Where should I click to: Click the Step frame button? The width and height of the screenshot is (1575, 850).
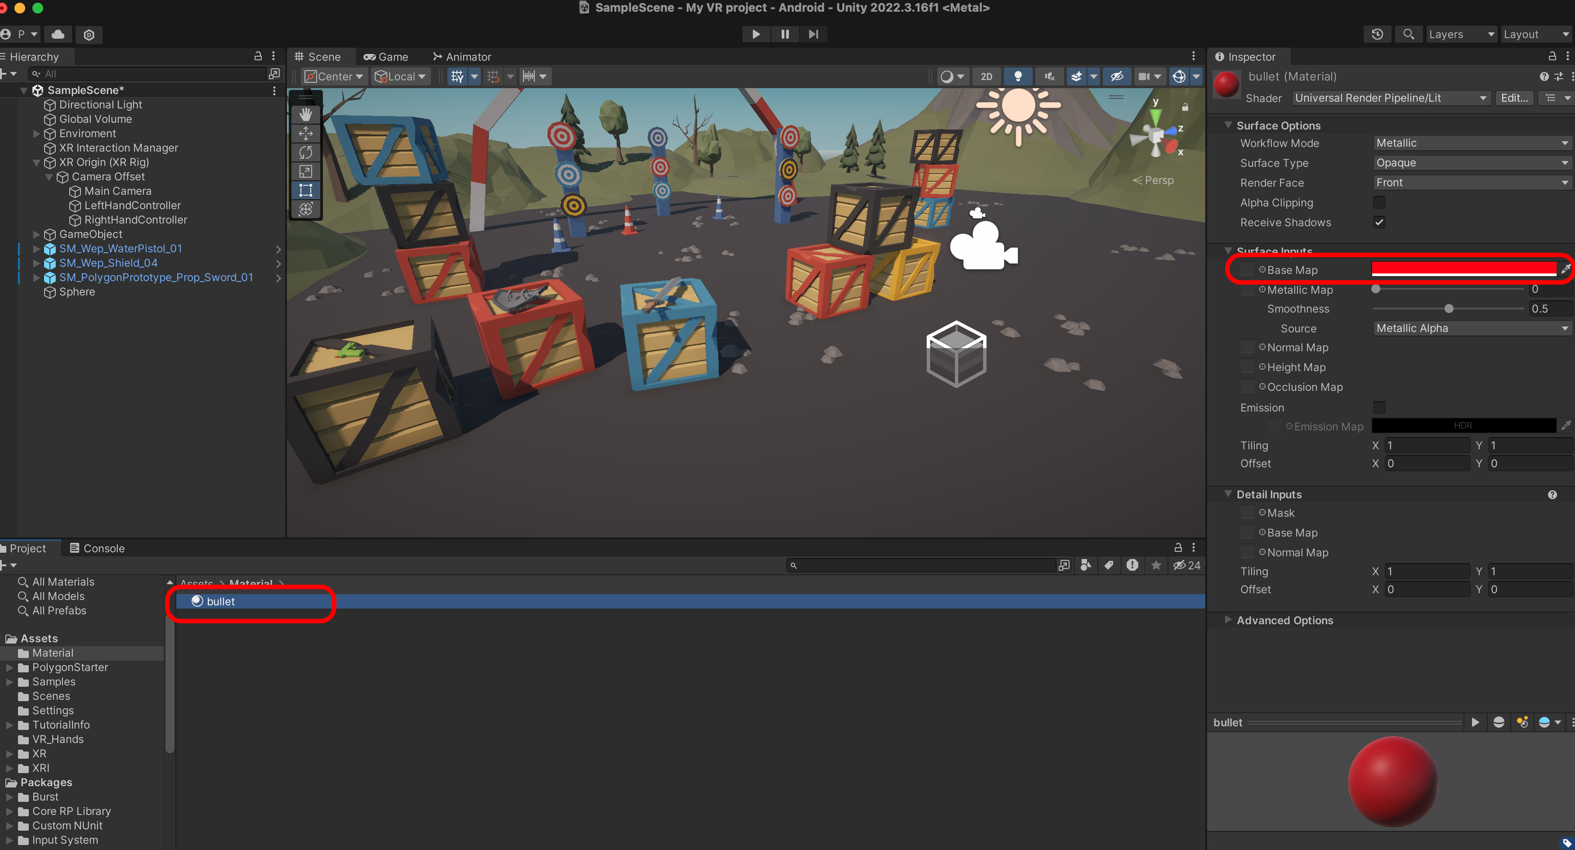[x=813, y=34]
